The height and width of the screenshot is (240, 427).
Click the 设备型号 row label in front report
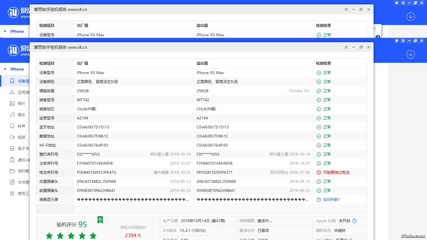coord(47,73)
